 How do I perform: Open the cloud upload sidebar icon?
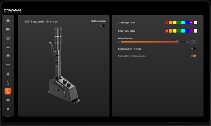coord(8,100)
